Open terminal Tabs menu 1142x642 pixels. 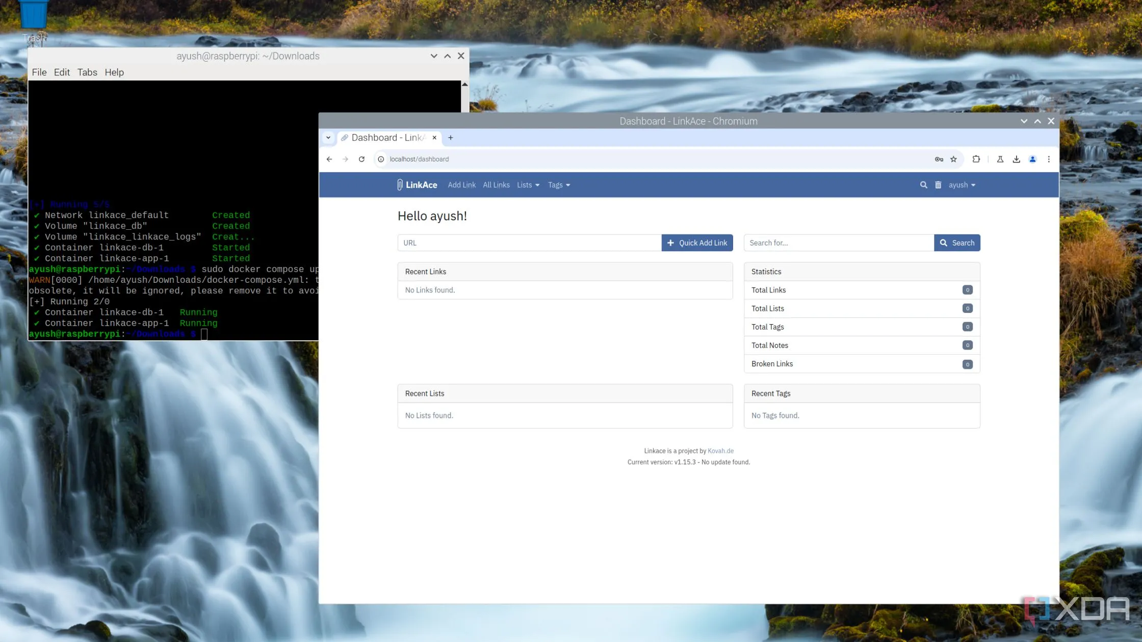click(87, 72)
